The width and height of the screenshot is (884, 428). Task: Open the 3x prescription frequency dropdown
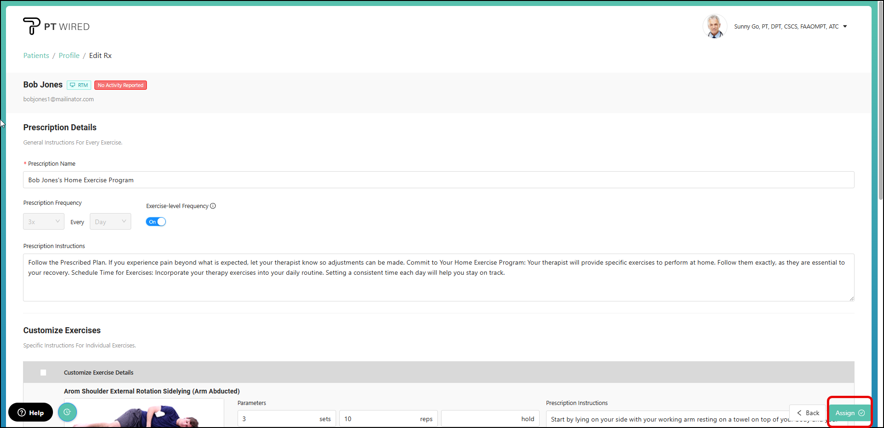pos(44,222)
